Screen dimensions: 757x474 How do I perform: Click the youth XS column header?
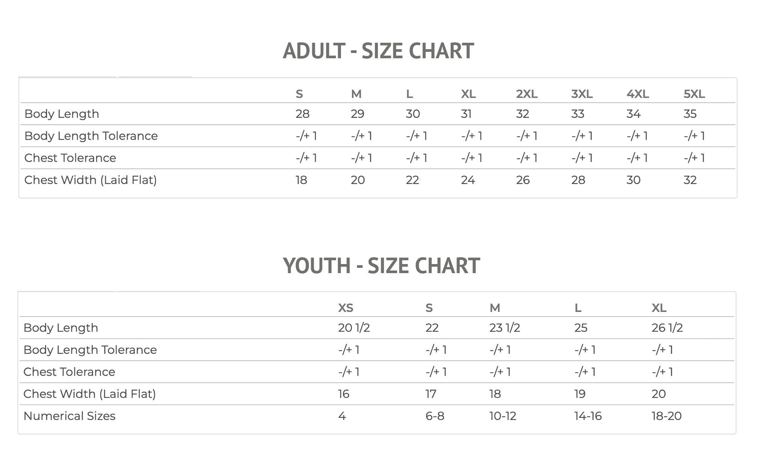(346, 308)
